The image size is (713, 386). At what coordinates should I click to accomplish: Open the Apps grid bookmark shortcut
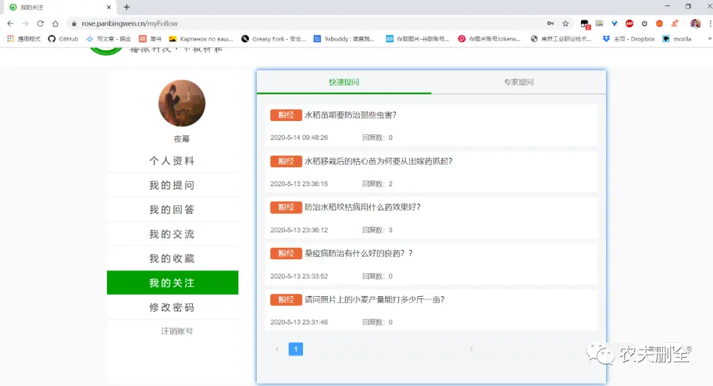24,39
